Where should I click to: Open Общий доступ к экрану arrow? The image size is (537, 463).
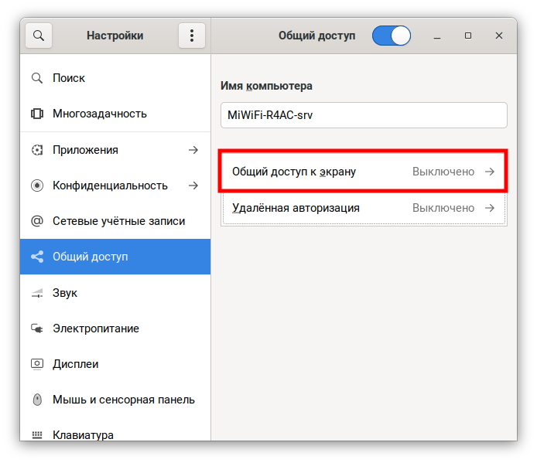pyautogui.click(x=489, y=172)
